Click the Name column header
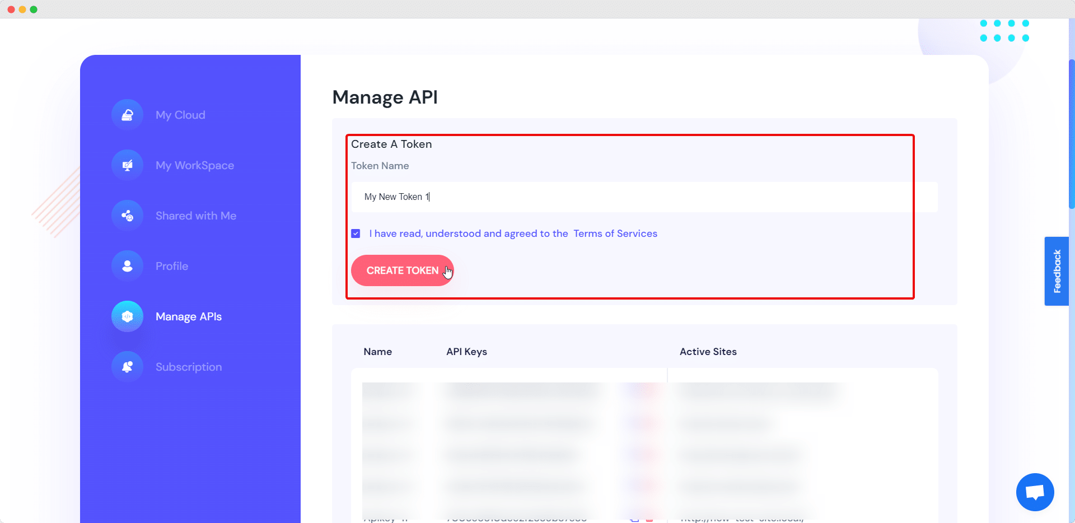The width and height of the screenshot is (1075, 523). point(378,352)
